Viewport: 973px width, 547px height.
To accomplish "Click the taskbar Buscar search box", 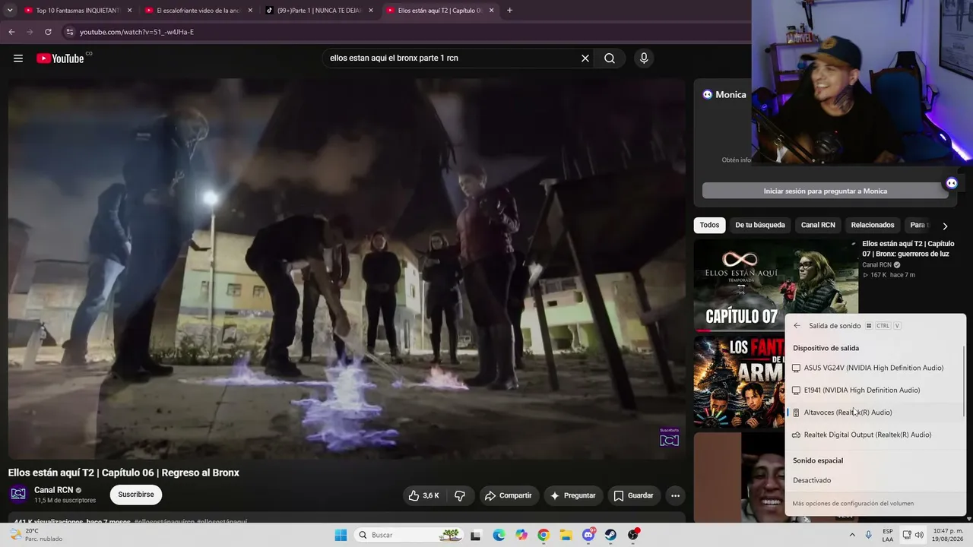I will point(409,535).
